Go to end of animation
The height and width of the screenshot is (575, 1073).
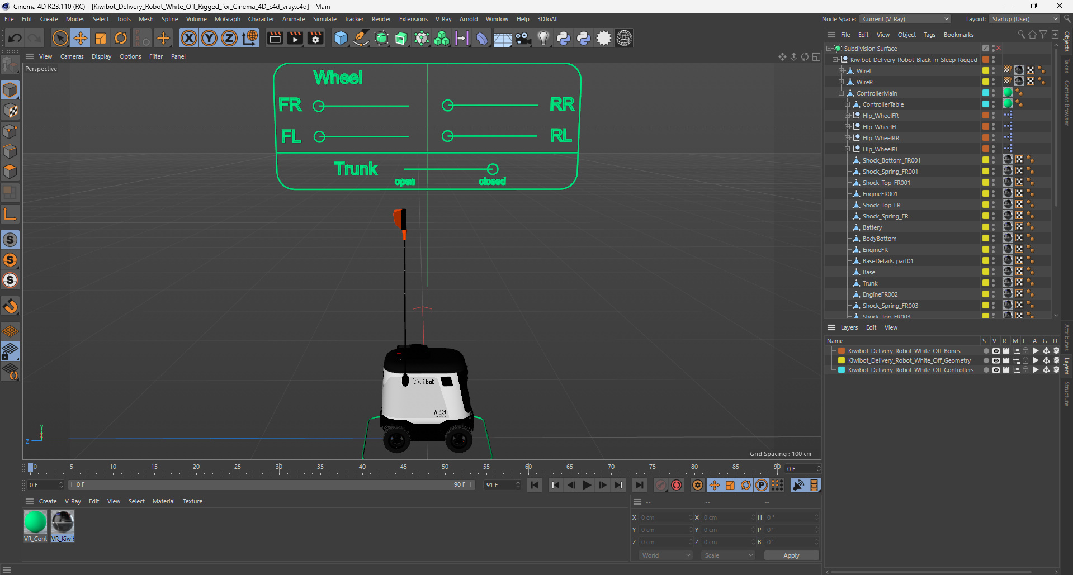[640, 485]
